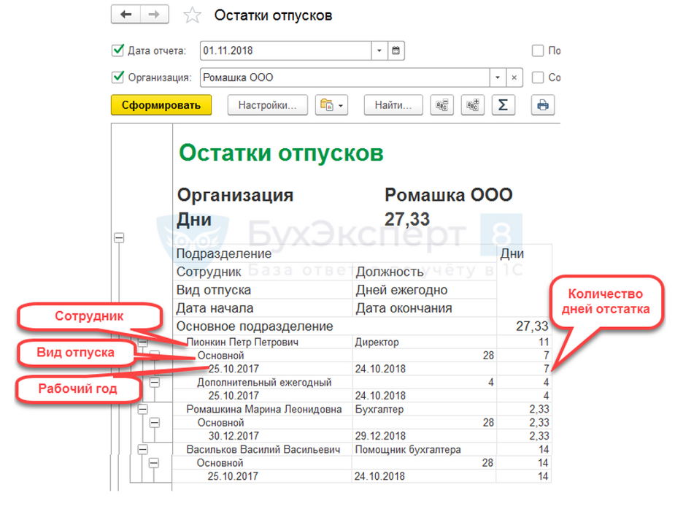Open the calendar picker for report date
This screenshot has height=509, width=675.
click(x=396, y=51)
